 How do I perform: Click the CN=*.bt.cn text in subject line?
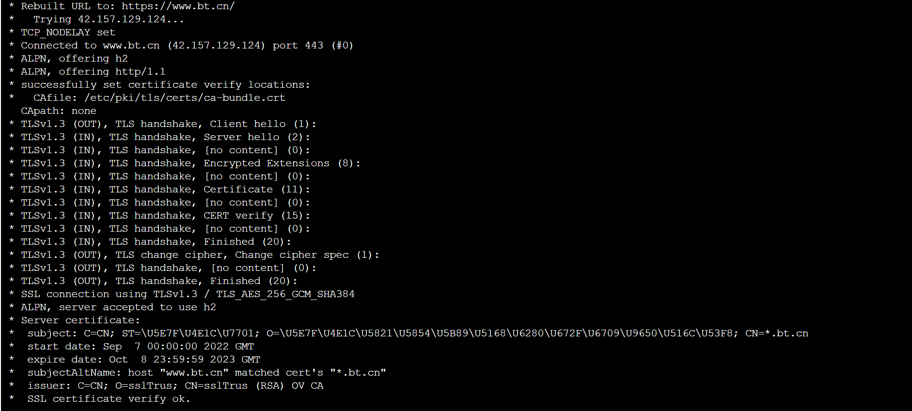click(x=776, y=333)
